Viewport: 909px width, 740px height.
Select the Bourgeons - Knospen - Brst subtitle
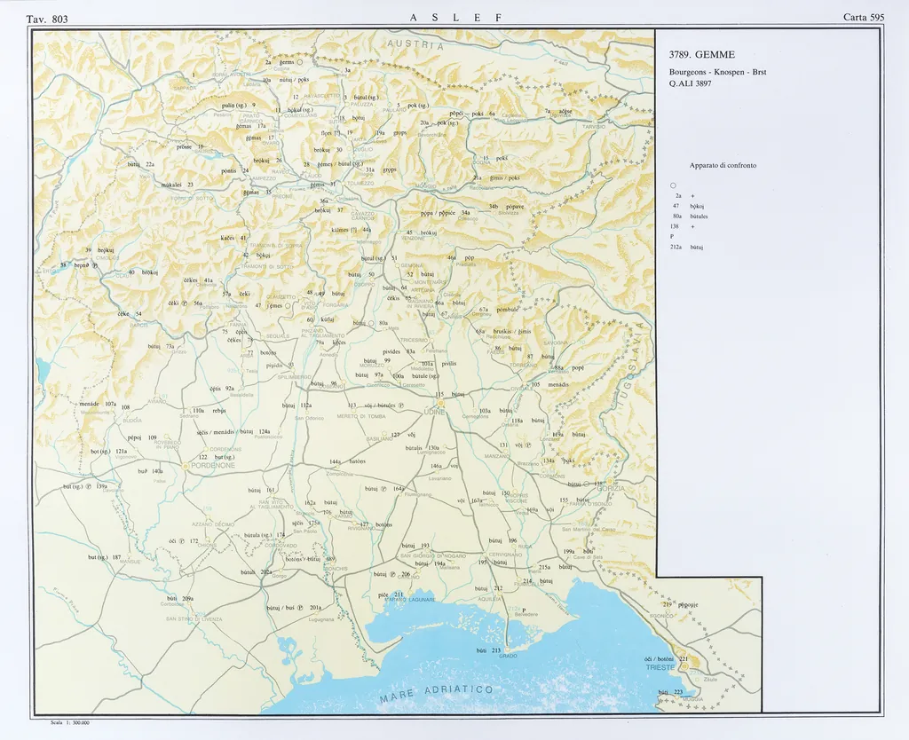click(717, 71)
